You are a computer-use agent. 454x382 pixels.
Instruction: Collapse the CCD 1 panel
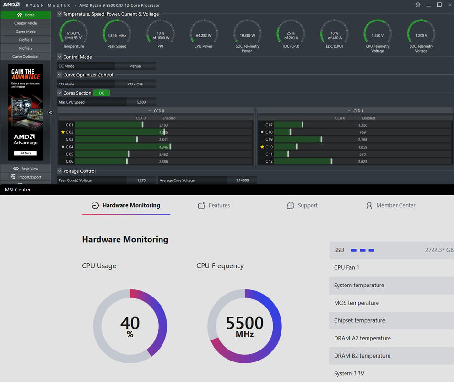(x=349, y=111)
